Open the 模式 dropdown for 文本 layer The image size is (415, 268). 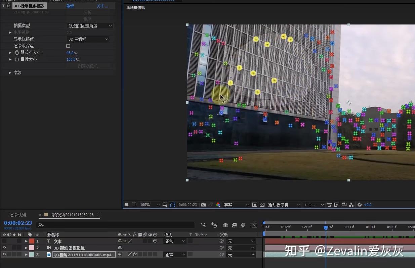pos(175,241)
